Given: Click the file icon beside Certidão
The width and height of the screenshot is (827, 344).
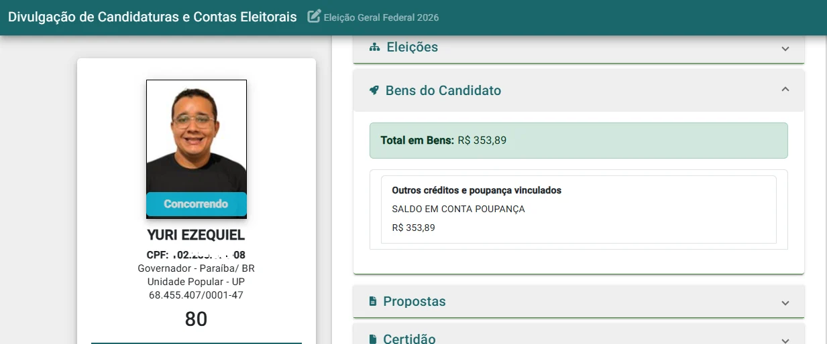Looking at the screenshot, I should click(x=373, y=339).
